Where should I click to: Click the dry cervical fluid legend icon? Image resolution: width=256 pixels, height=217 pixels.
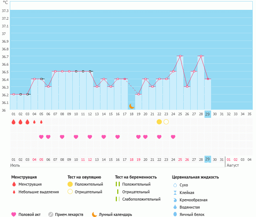point(175,185)
